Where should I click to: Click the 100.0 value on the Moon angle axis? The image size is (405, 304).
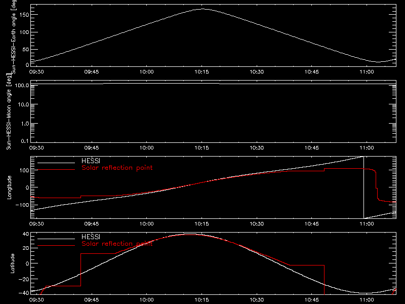tap(22, 85)
